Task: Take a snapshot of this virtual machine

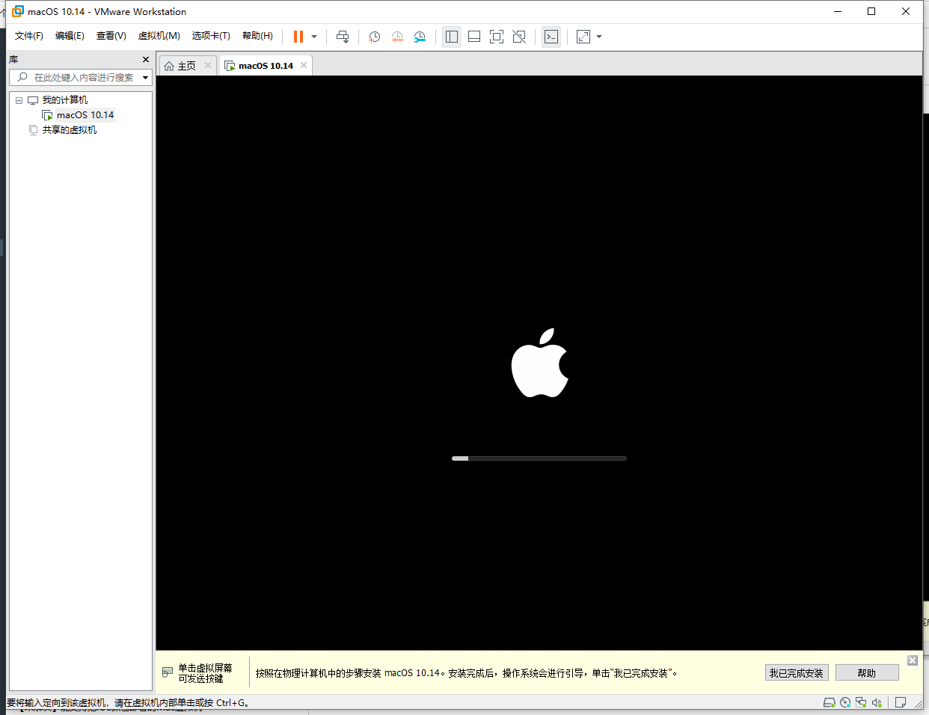Action: point(374,37)
